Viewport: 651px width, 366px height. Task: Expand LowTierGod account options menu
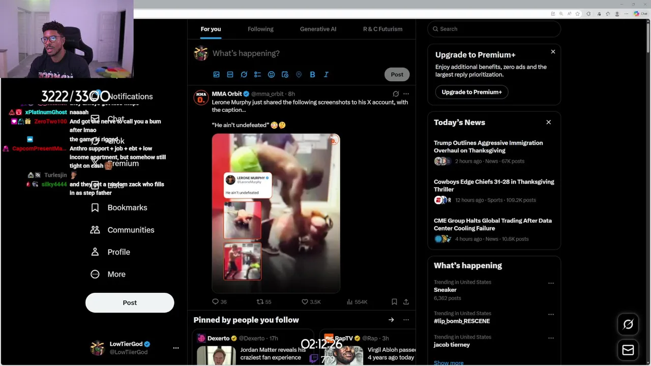(176, 348)
